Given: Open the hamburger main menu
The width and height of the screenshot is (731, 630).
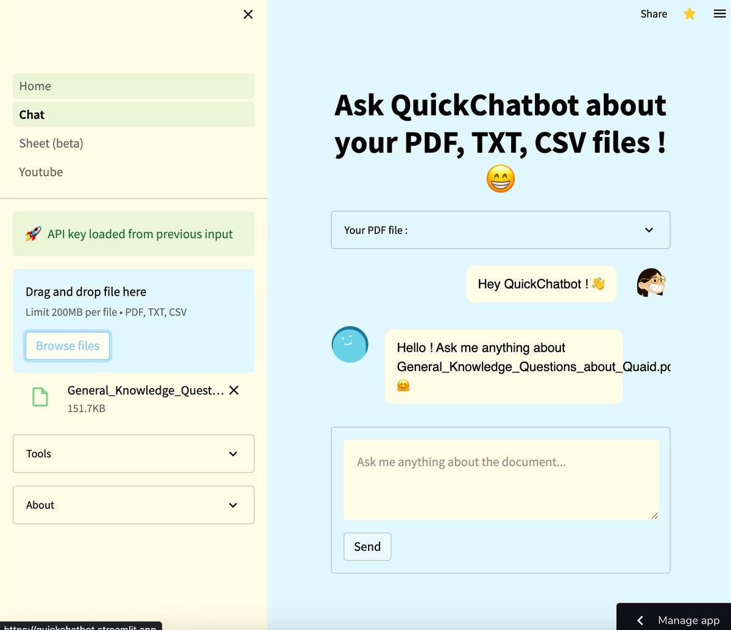Looking at the screenshot, I should coord(719,13).
